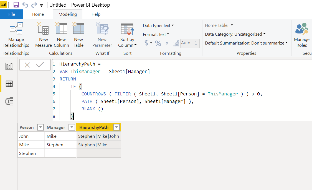Screen dimensions: 312x190
Task: Create a New Measure
Action: pos(43,35)
